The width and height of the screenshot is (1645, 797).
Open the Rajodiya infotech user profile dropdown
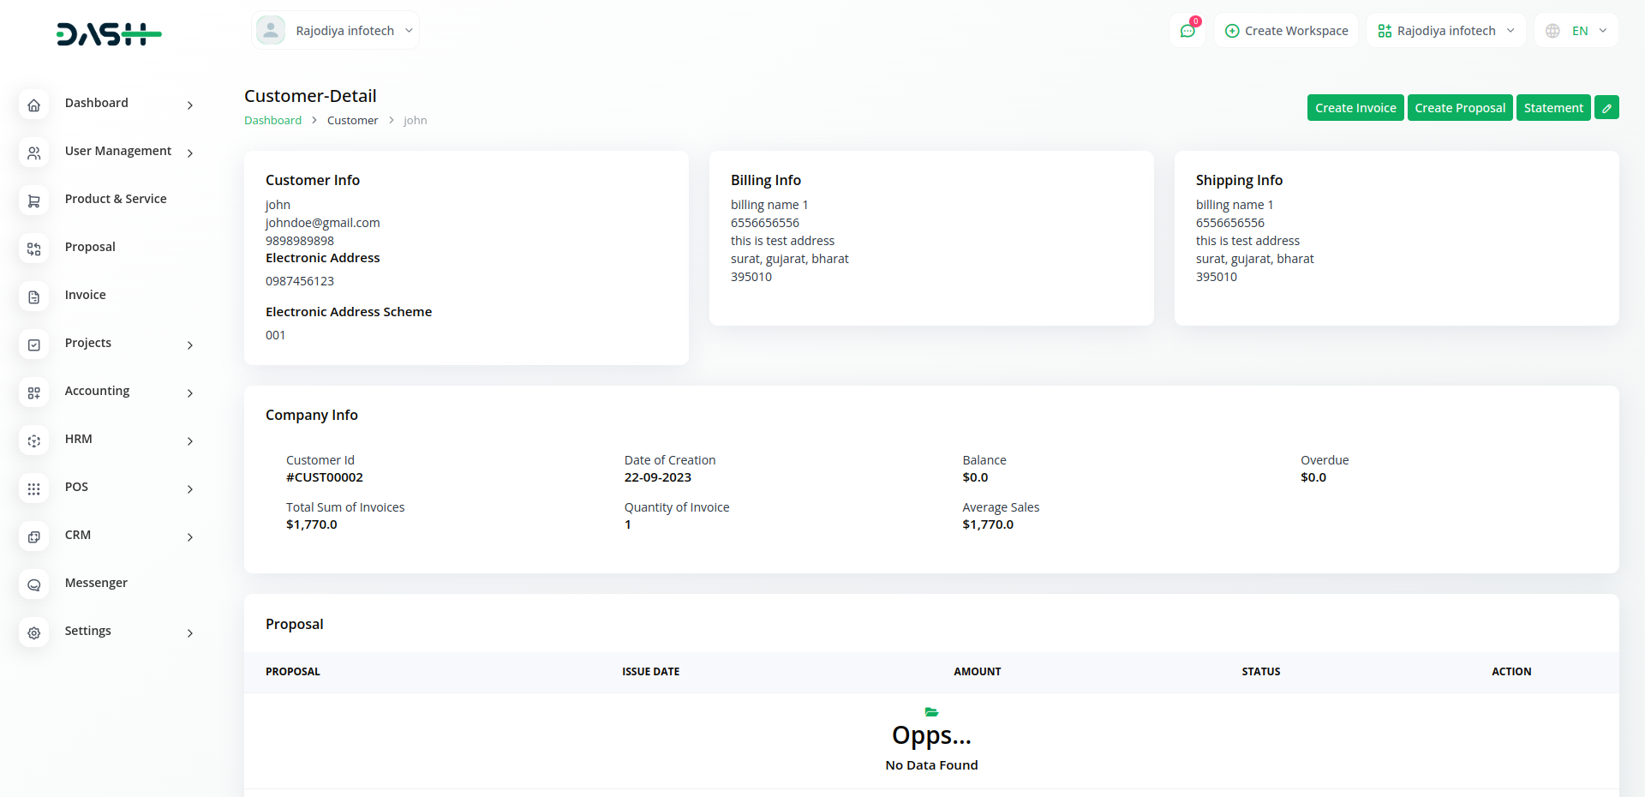[336, 31]
